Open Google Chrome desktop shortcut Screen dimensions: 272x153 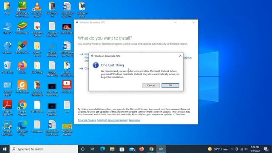(22, 108)
